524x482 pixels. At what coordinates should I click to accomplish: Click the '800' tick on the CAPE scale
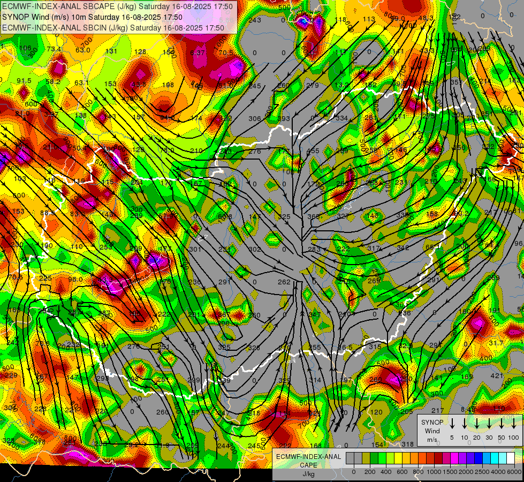(x=418, y=472)
